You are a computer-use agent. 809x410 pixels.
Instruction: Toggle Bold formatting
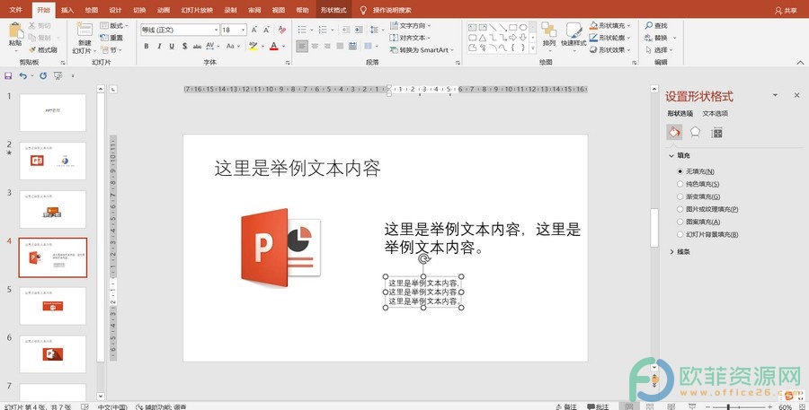click(x=147, y=47)
